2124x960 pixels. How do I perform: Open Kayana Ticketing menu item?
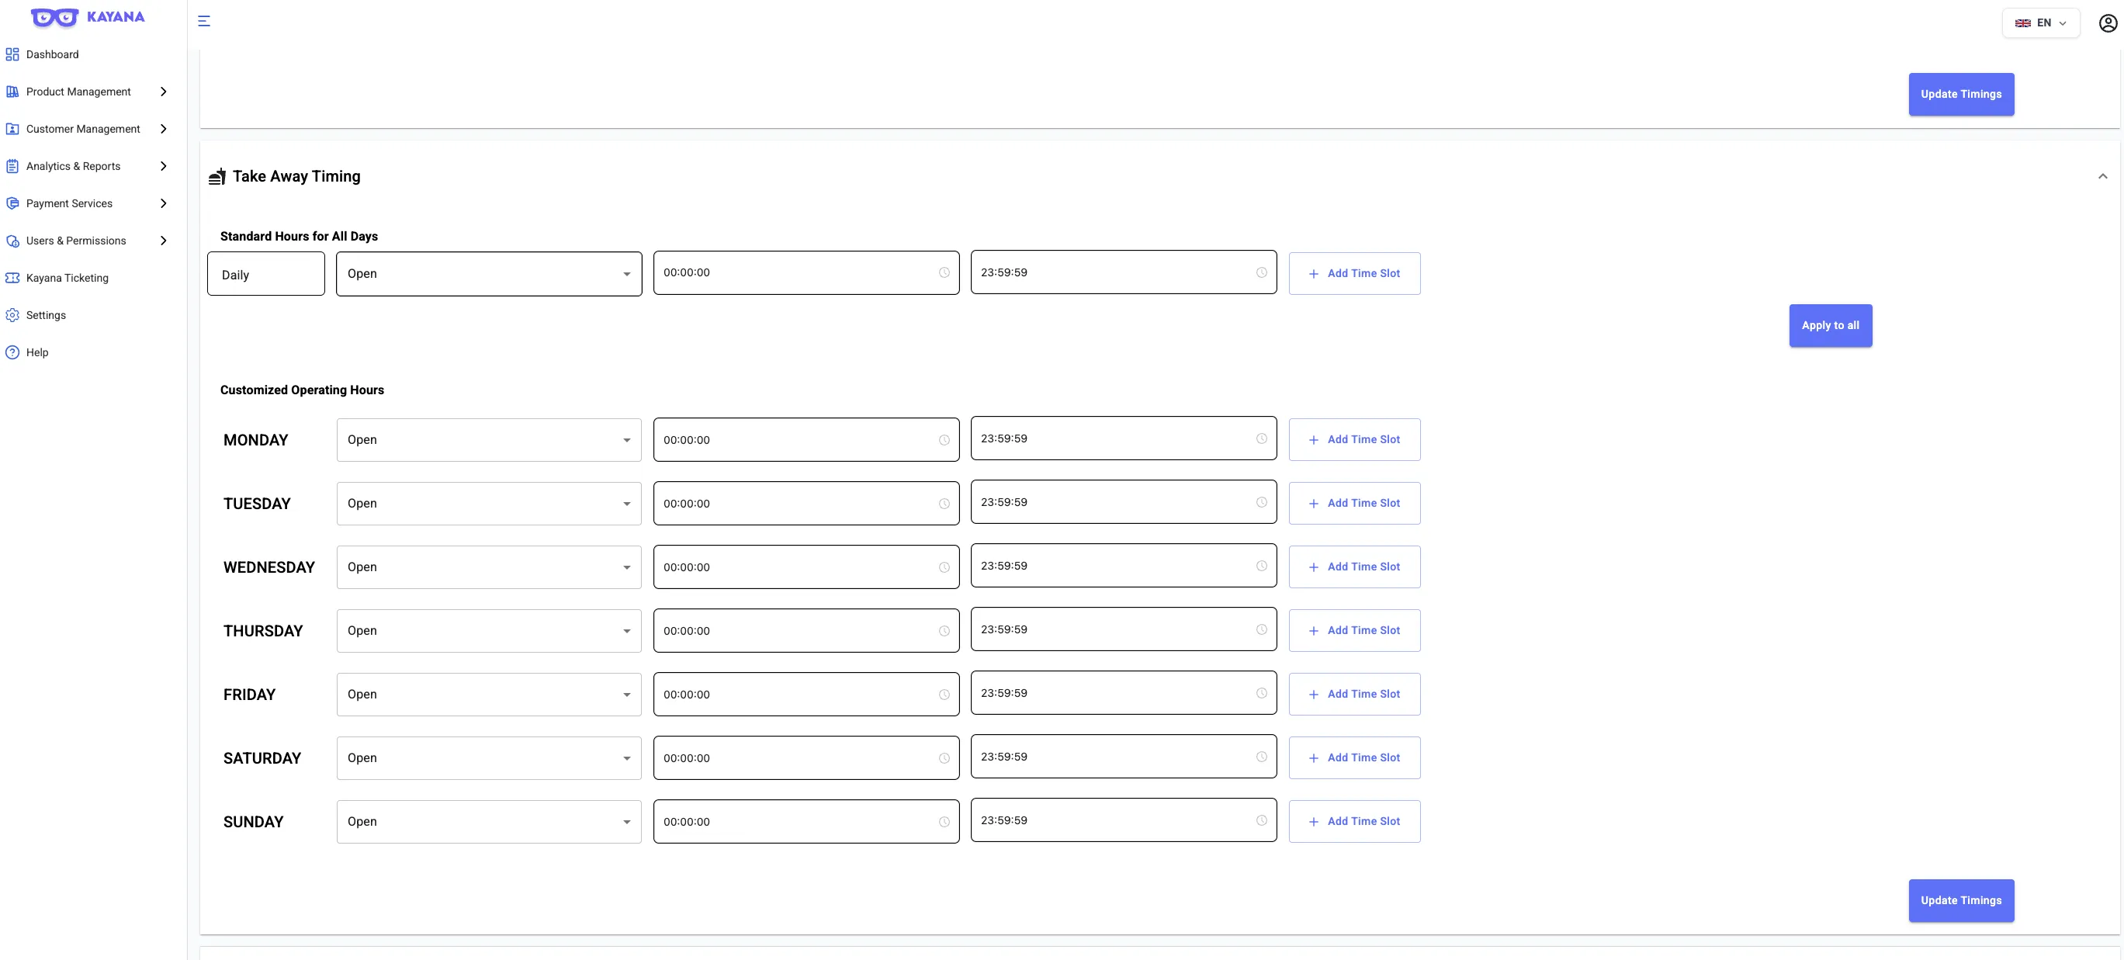click(68, 278)
